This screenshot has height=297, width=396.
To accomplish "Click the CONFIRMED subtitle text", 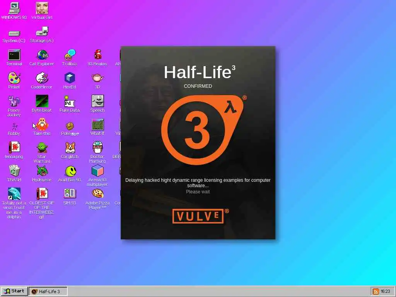I will pos(198,86).
